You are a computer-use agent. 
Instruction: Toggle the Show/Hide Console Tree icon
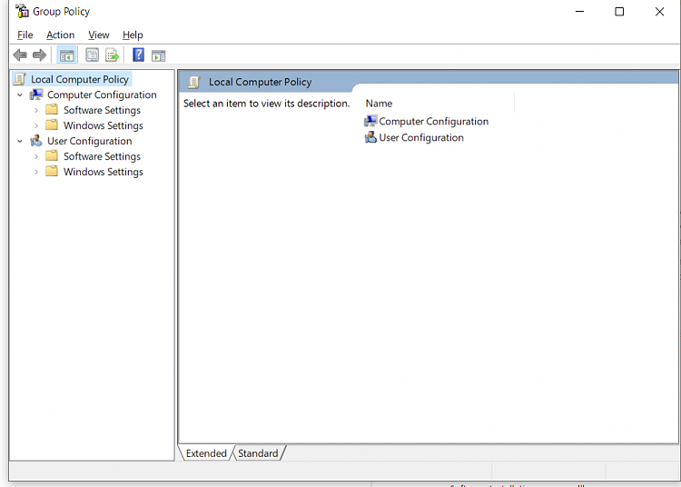coord(66,55)
